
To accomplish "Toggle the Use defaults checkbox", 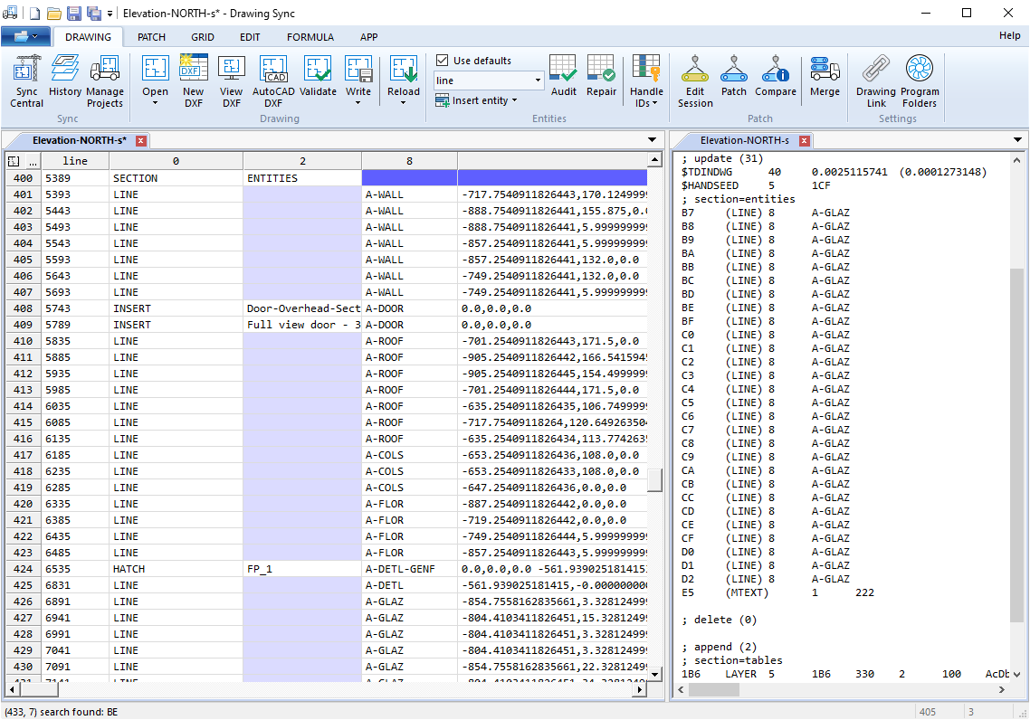I will tap(442, 61).
